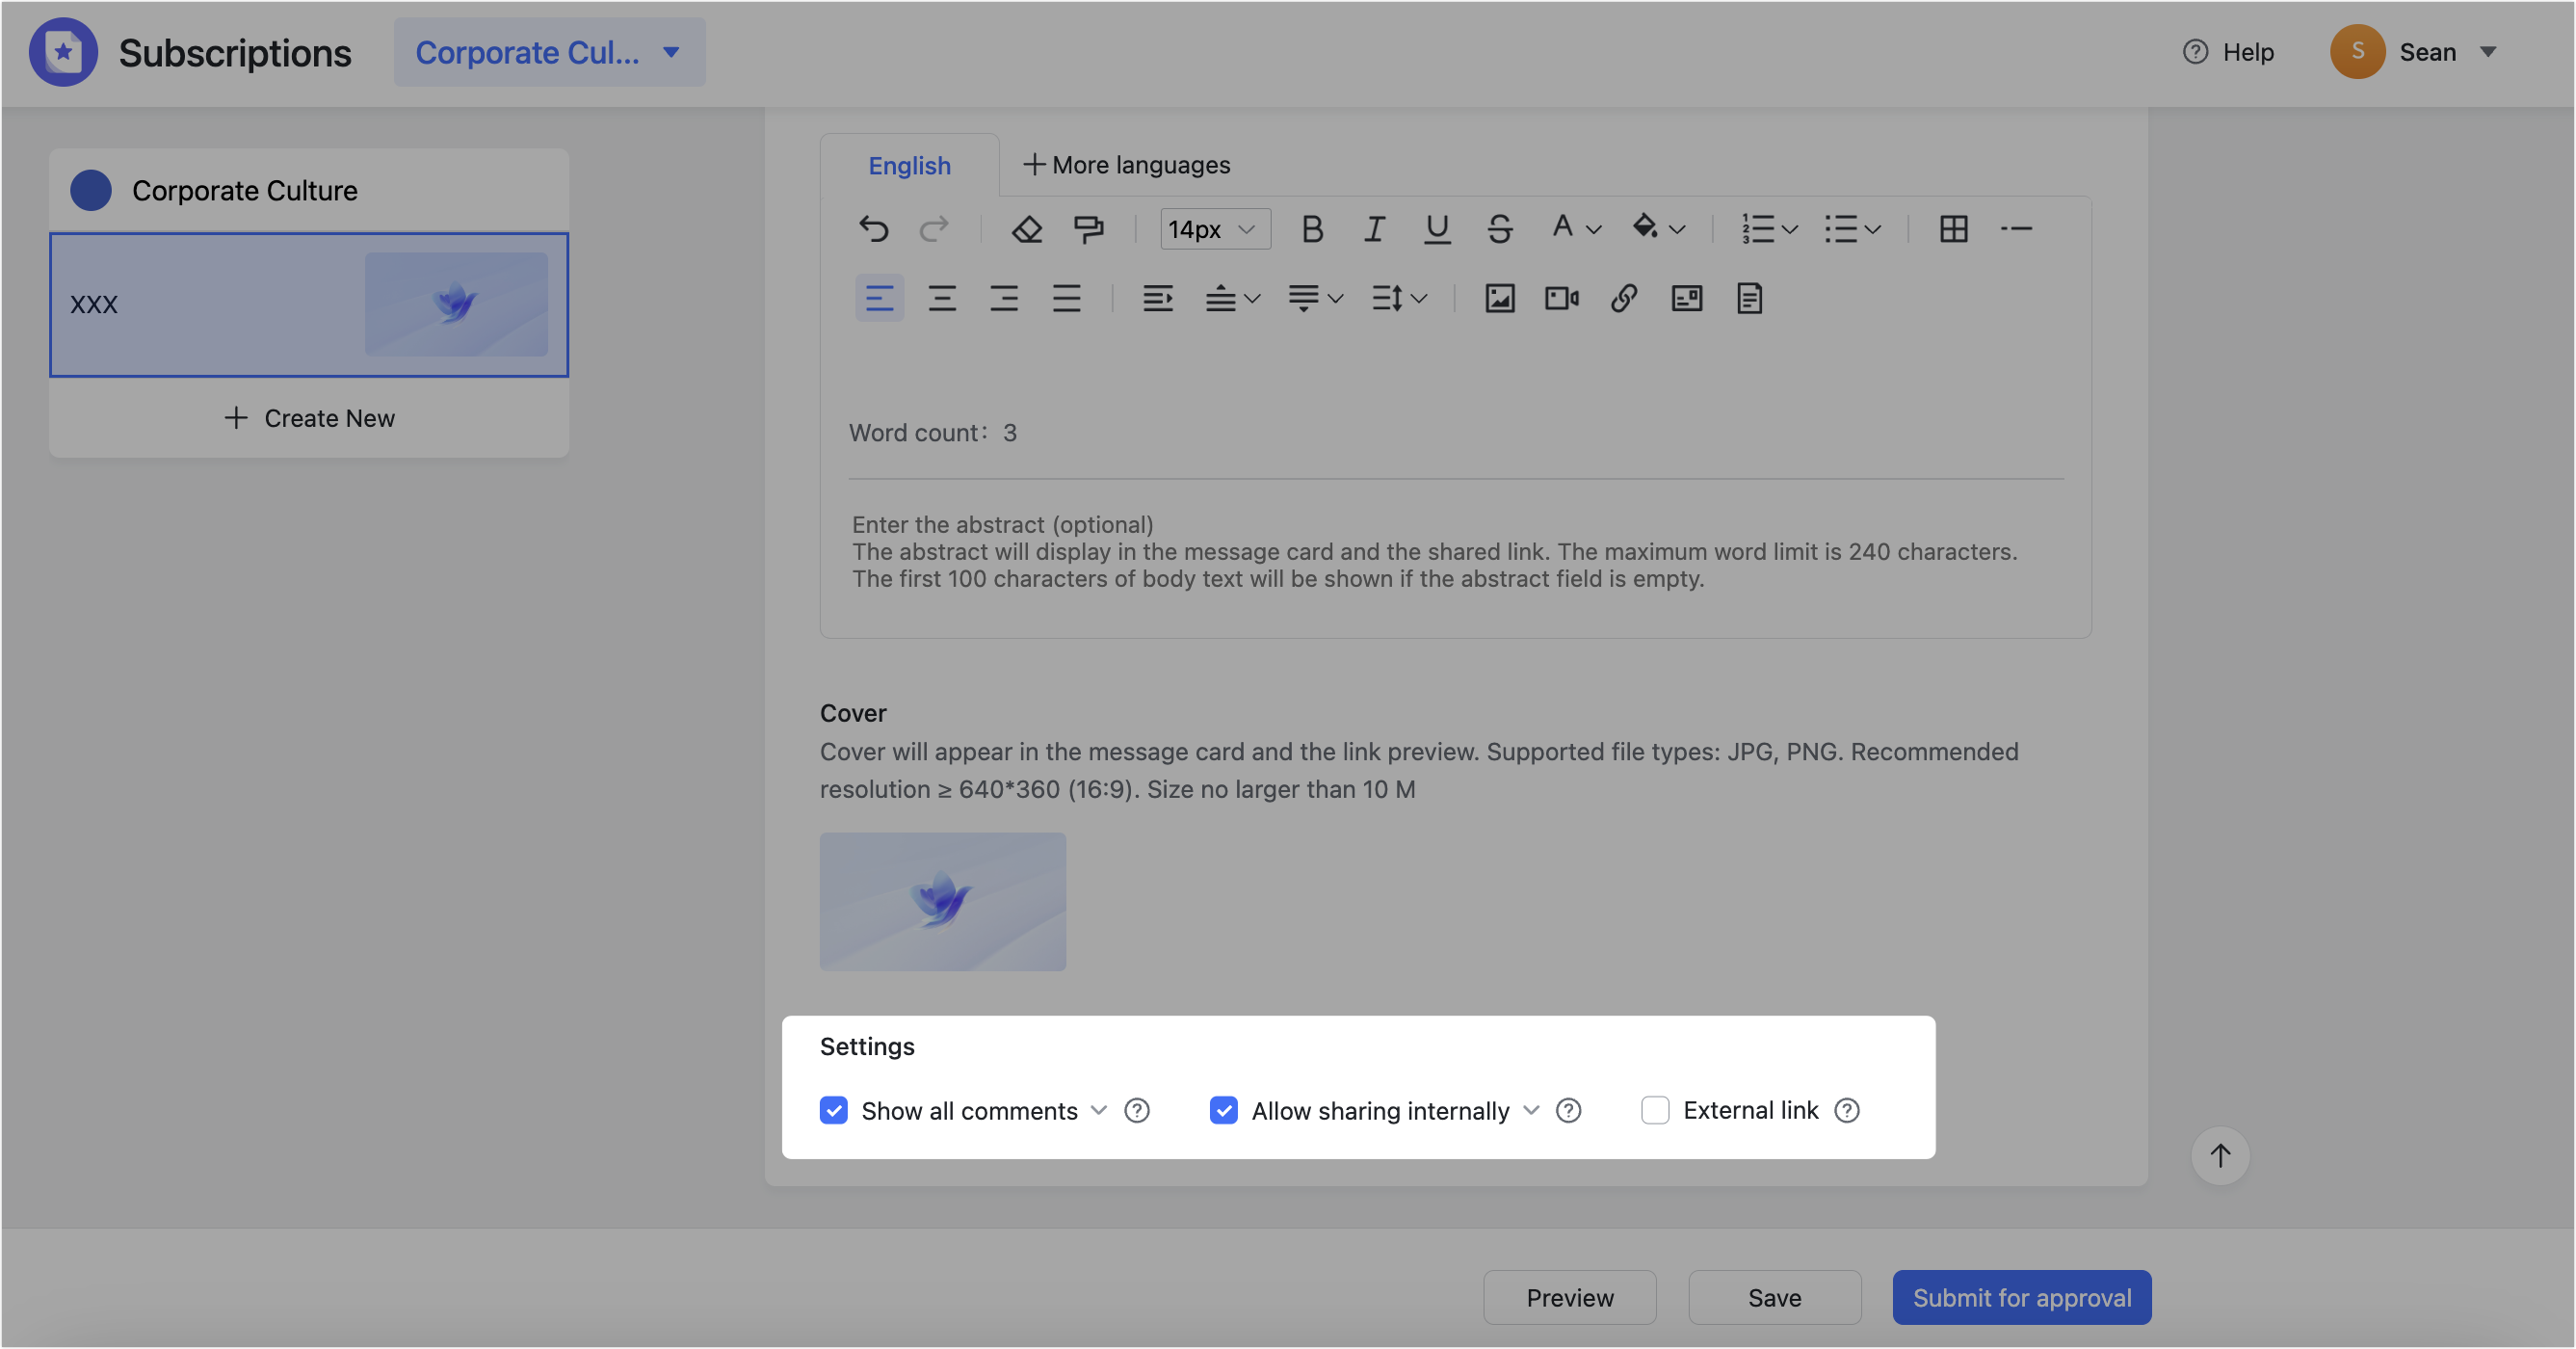
Task: Uncheck Allow sharing internally checkbox
Action: click(1224, 1110)
